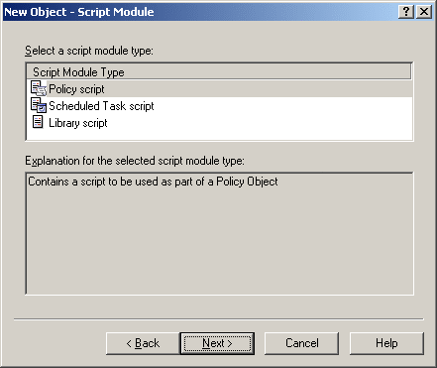Select the Policy script list entry text
Screen dimensions: 437x368
click(x=76, y=89)
